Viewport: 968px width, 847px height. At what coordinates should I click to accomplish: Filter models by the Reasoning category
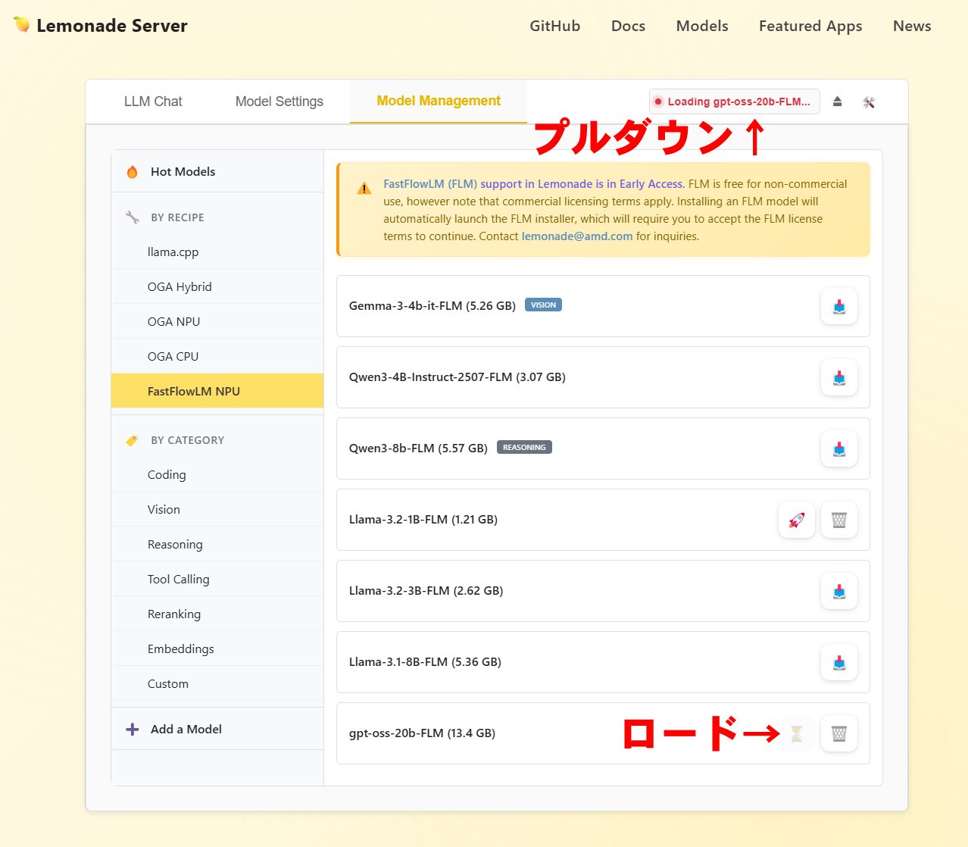pos(175,544)
